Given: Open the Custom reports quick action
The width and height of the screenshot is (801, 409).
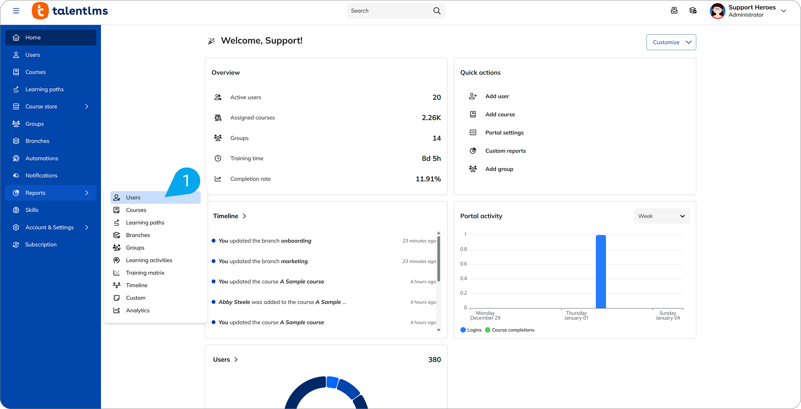Looking at the screenshot, I should tap(505, 151).
